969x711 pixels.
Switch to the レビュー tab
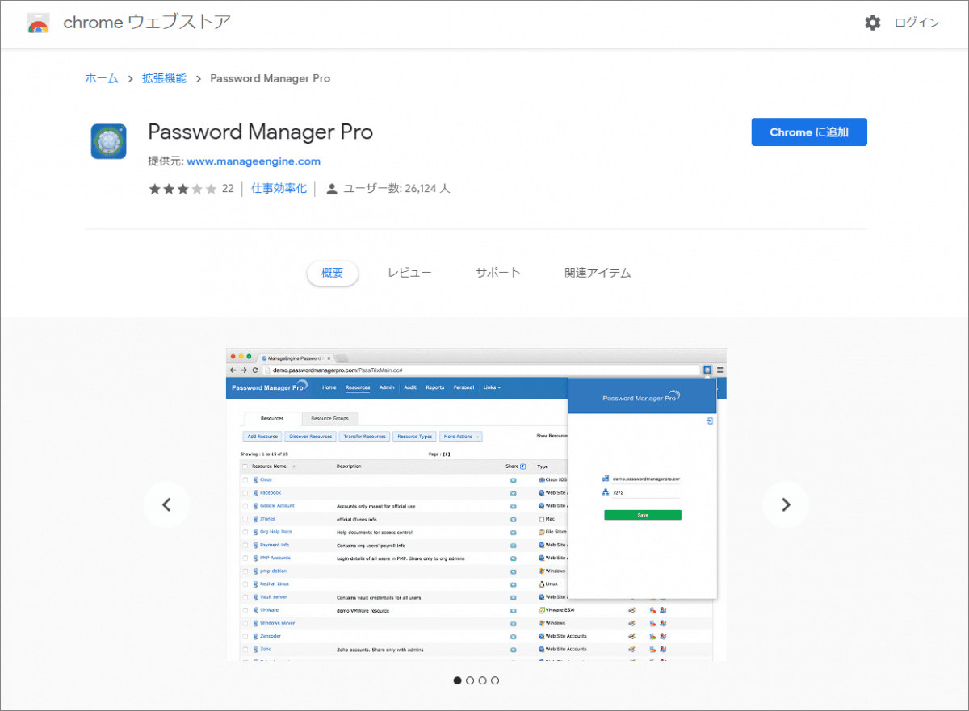pos(409,273)
